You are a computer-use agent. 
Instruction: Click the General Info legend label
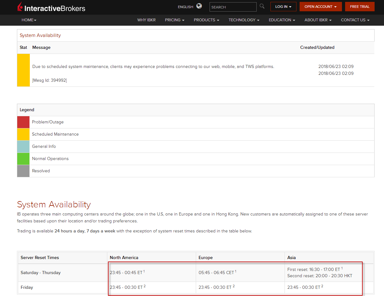click(44, 147)
